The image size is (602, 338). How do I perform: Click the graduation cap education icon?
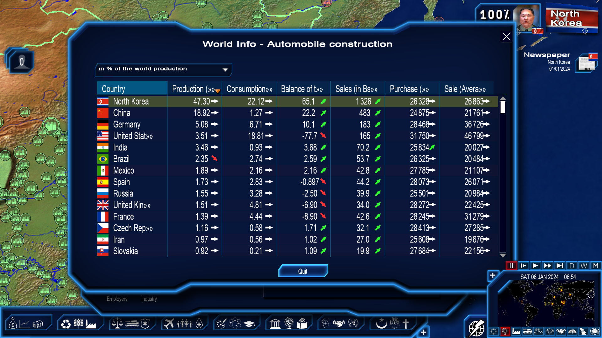click(x=249, y=324)
